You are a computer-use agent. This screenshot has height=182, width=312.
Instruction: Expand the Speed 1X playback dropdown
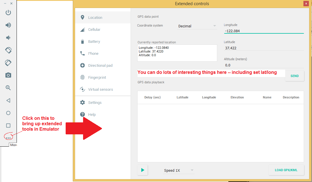coord(179,170)
